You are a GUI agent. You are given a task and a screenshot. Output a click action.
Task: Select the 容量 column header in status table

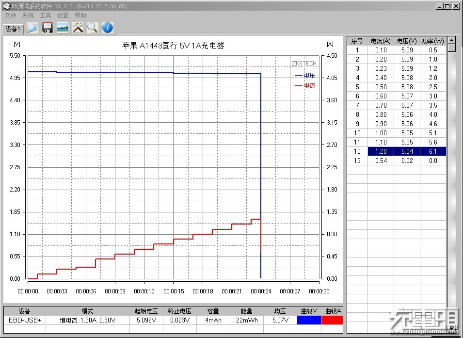coord(213,311)
